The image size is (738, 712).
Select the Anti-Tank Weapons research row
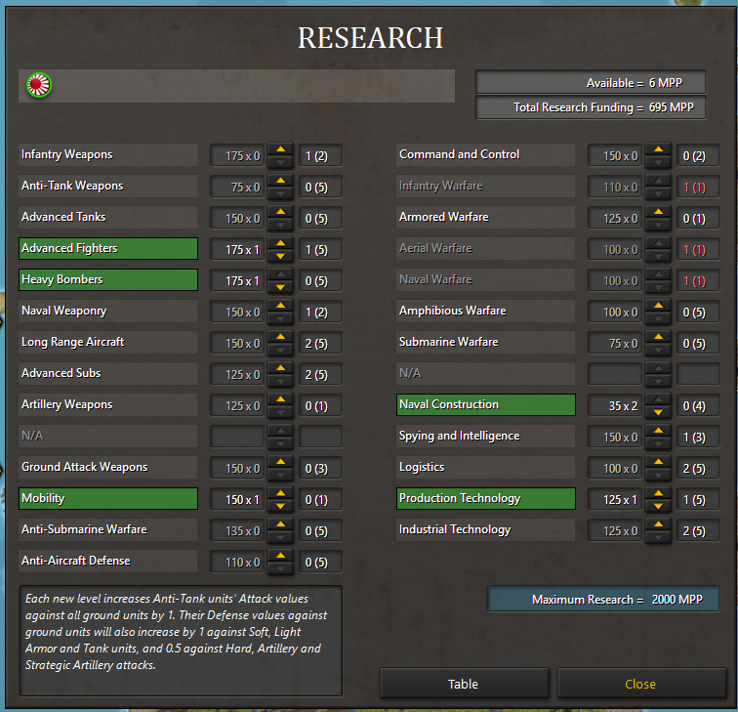click(107, 186)
